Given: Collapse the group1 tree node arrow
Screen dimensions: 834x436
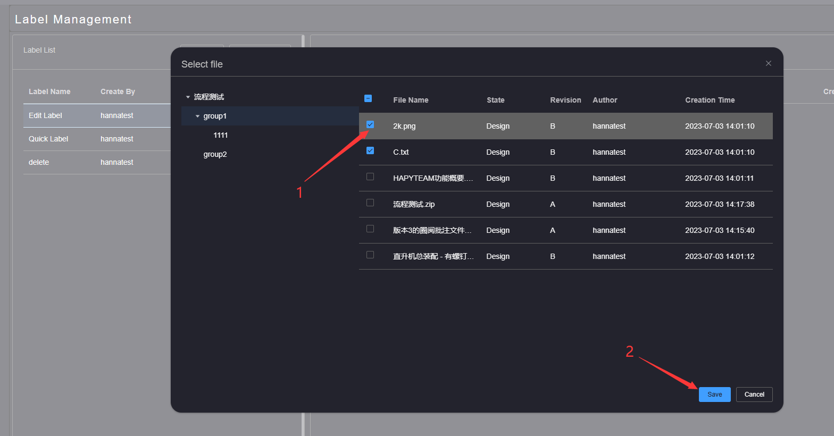Looking at the screenshot, I should point(197,116).
